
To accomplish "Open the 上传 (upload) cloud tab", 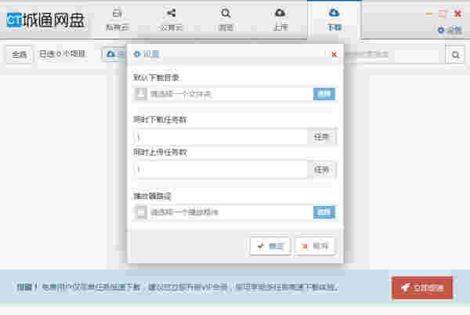I will click(x=280, y=20).
